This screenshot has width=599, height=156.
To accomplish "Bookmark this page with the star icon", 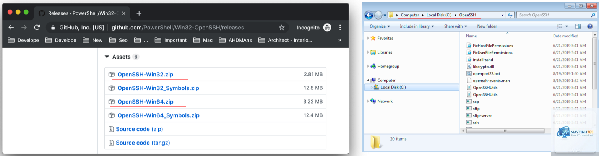I will pyautogui.click(x=282, y=28).
